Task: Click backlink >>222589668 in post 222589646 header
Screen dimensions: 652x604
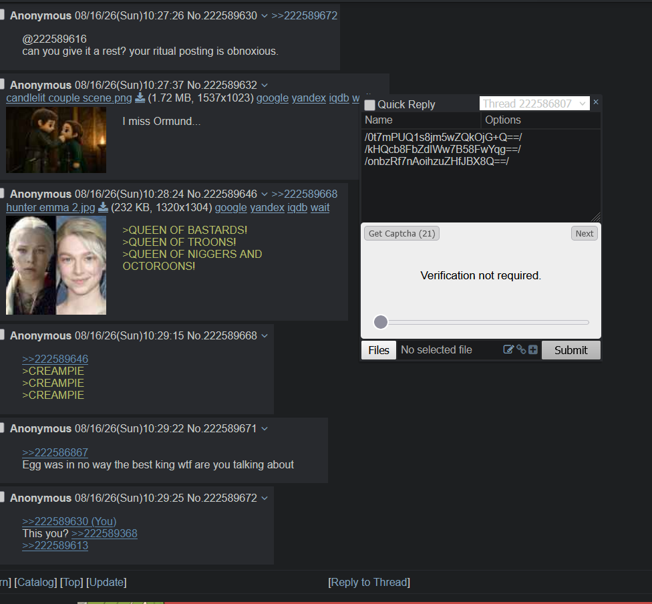Action: click(x=305, y=194)
